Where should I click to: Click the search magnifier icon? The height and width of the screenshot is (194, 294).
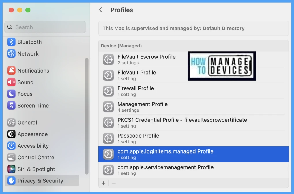tap(10, 27)
